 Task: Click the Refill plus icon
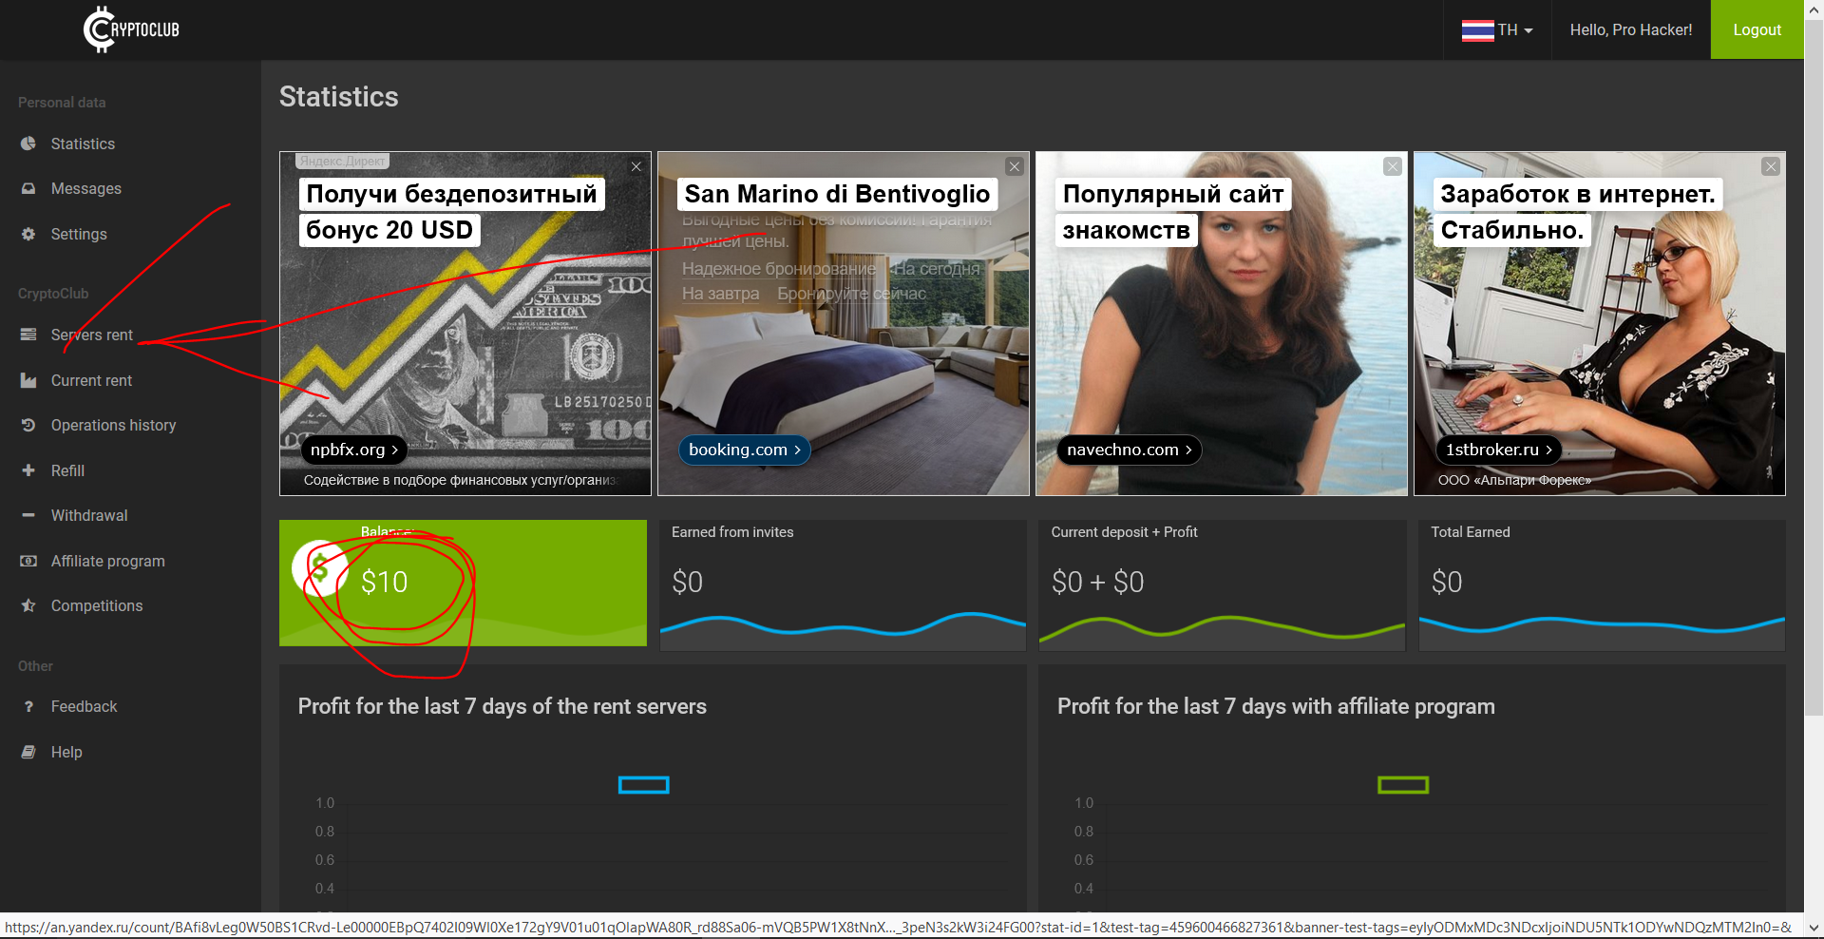pos(28,470)
